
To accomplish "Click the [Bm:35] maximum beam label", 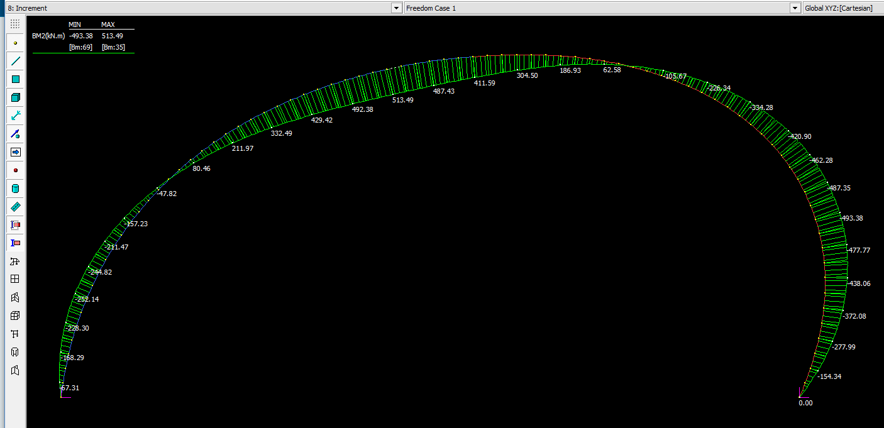I will click(111, 48).
